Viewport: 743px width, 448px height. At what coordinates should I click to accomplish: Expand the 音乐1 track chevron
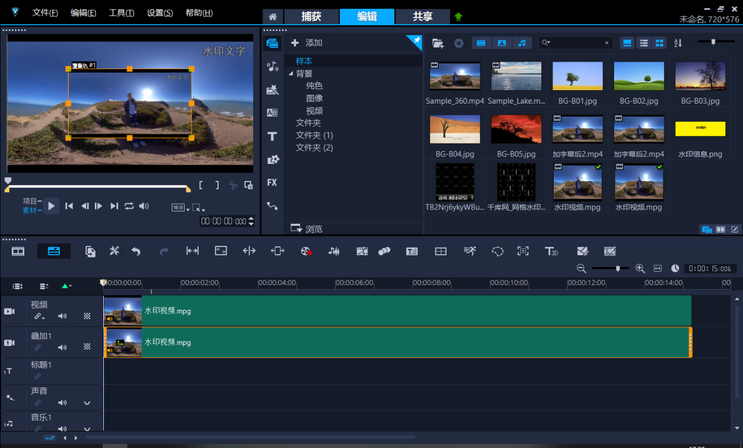(x=87, y=429)
